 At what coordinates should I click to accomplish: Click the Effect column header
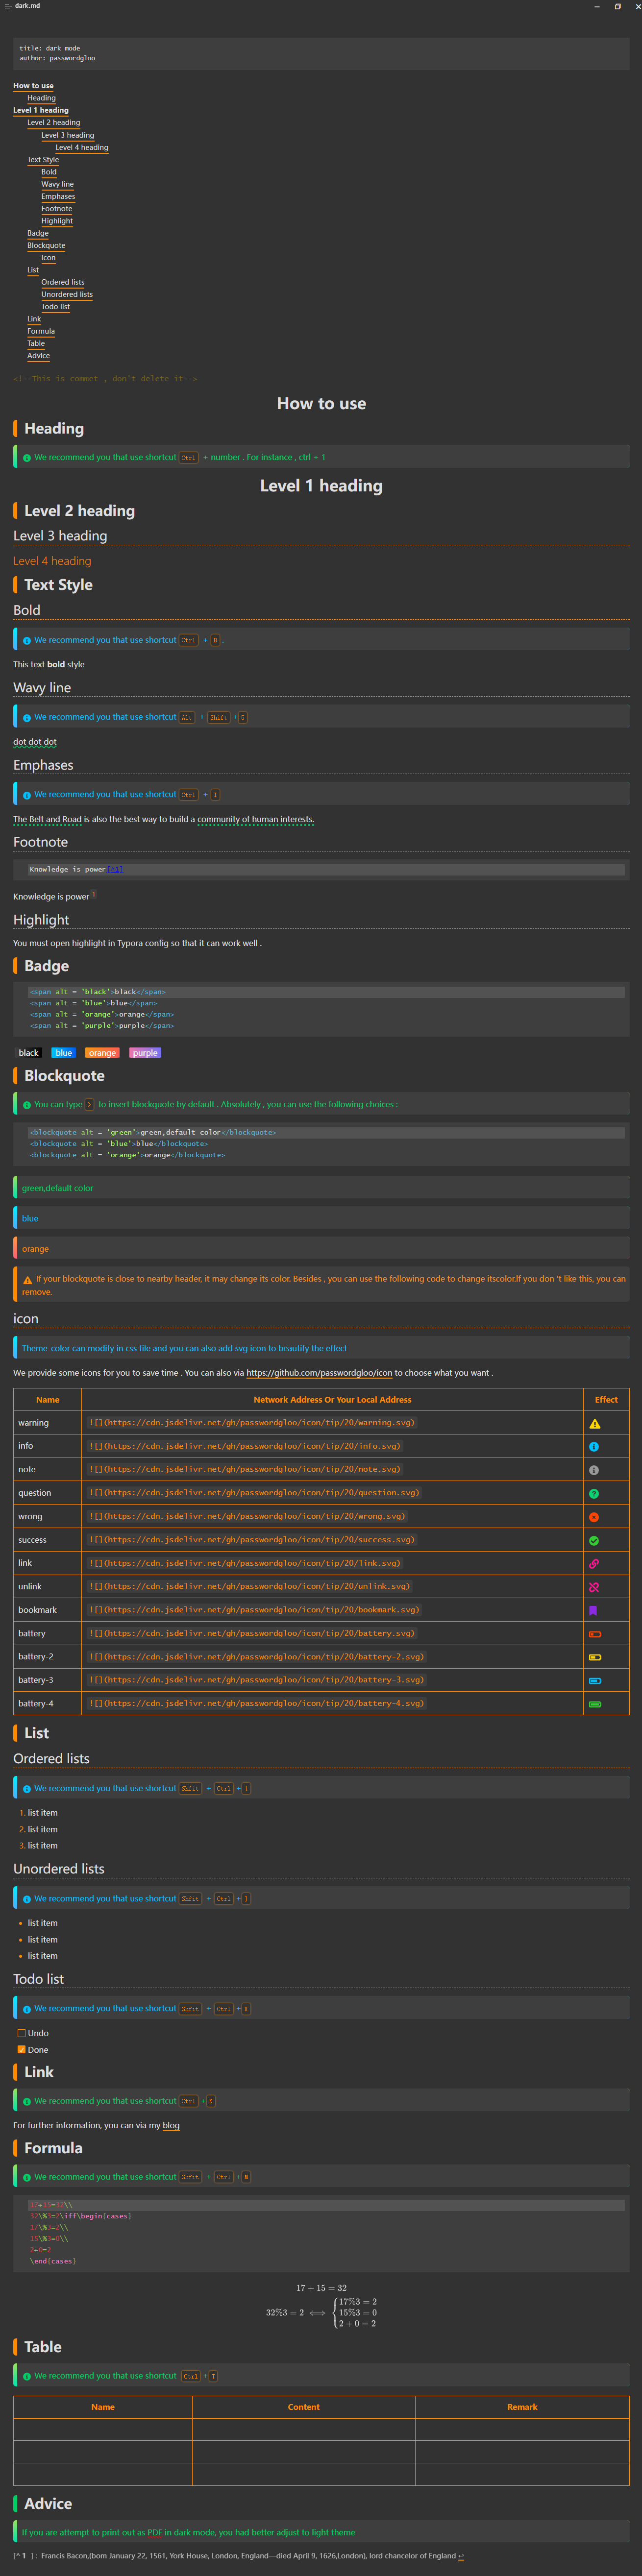click(x=606, y=1400)
